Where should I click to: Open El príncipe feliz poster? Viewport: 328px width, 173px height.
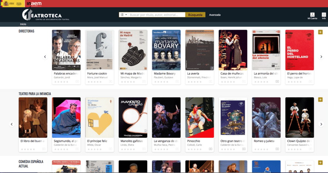[100, 117]
